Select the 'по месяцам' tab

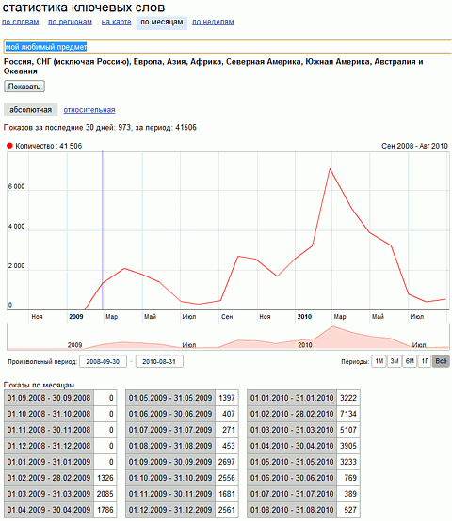click(162, 23)
